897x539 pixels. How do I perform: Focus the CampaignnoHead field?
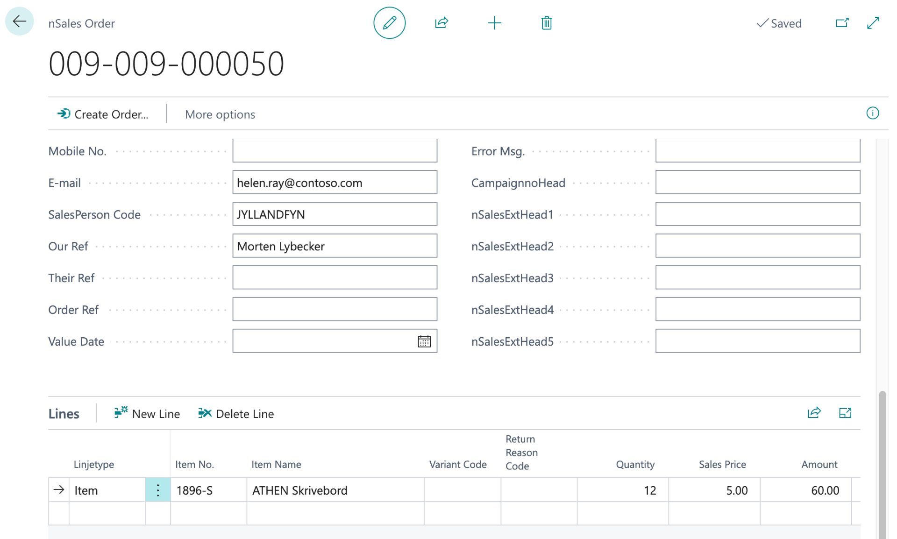pos(757,182)
